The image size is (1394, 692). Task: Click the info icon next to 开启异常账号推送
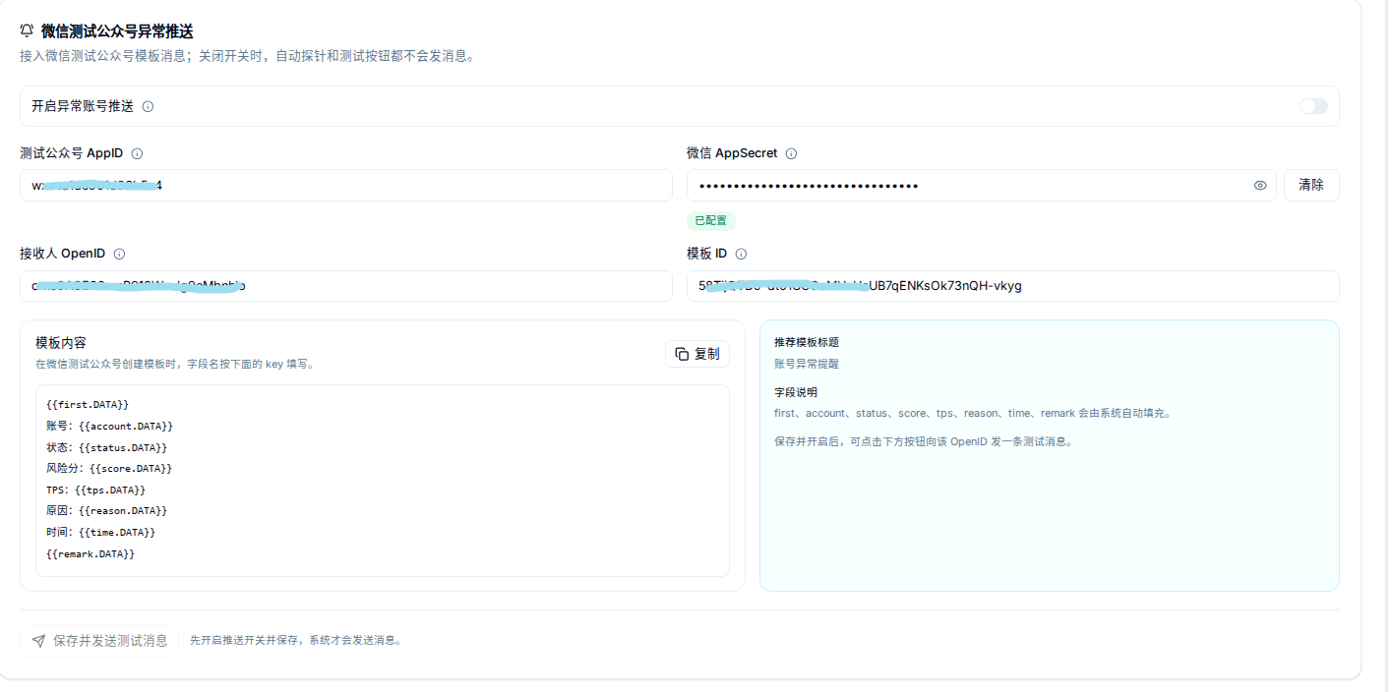148,106
